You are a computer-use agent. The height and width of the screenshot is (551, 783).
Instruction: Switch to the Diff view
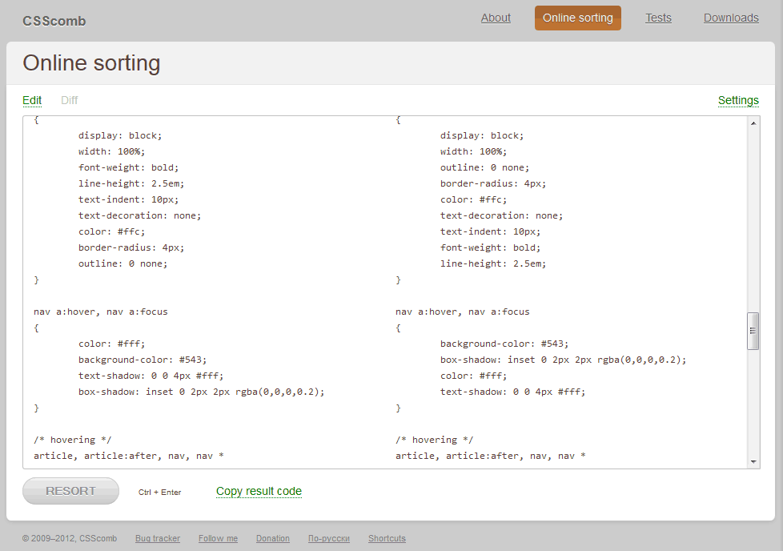(70, 100)
